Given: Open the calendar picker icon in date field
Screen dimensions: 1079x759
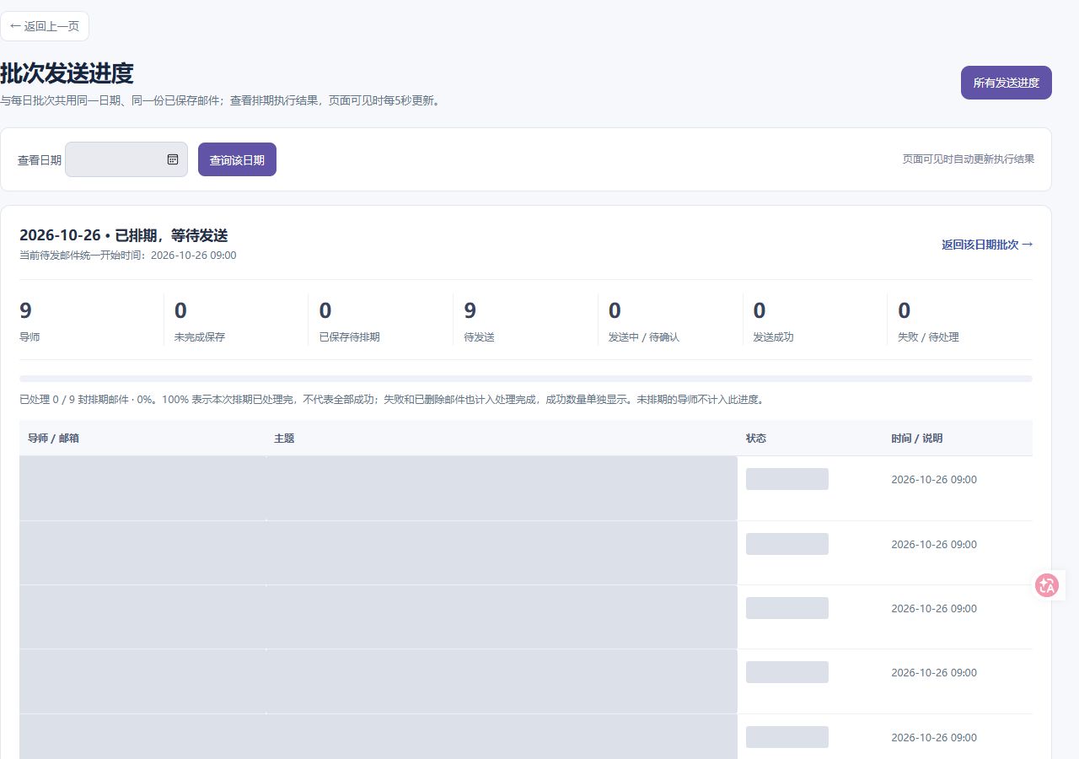Looking at the screenshot, I should click(173, 159).
